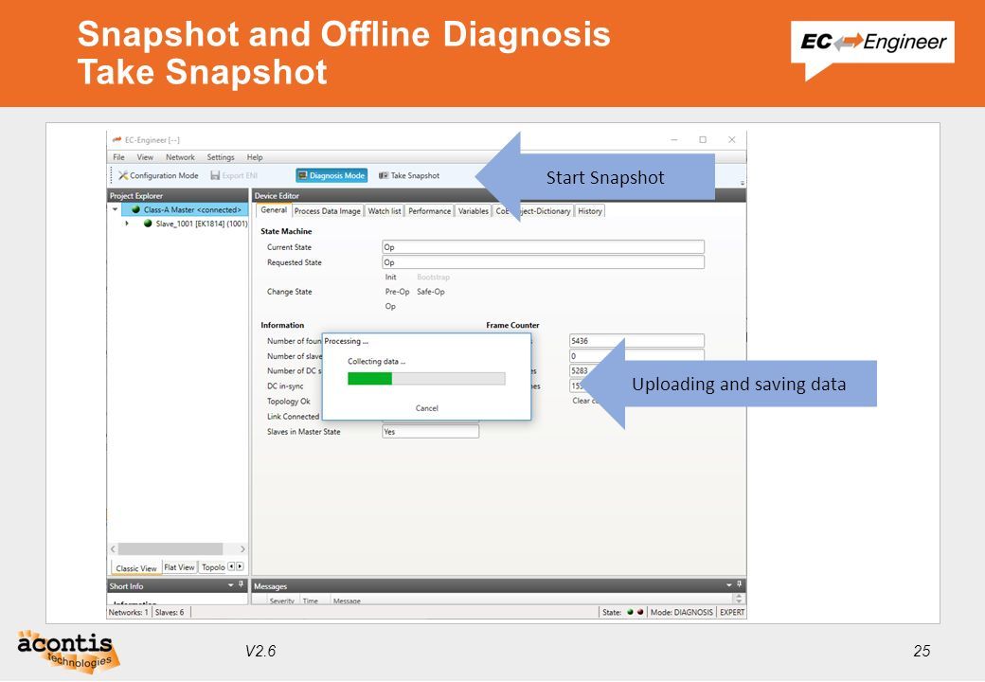The image size is (985, 682).
Task: Open the Short Info panel dropdown arrow
Action: point(230,585)
